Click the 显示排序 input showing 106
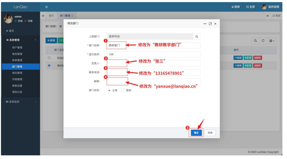This screenshot has width=287, height=159. 154,54
